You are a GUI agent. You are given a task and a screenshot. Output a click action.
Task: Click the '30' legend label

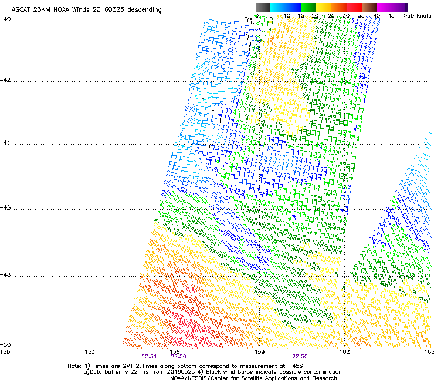point(346,16)
